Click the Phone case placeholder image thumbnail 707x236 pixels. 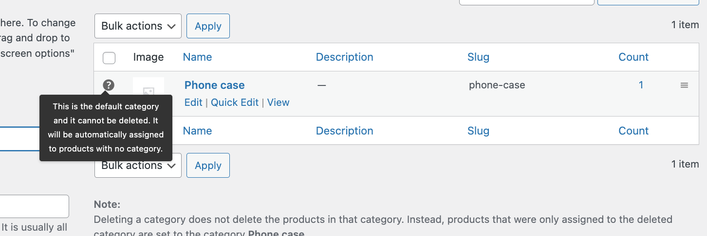(149, 87)
